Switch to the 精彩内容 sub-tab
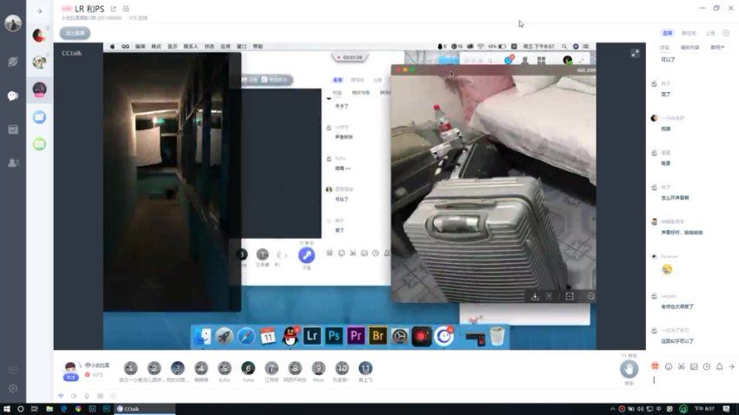The image size is (739, 415). 690,48
